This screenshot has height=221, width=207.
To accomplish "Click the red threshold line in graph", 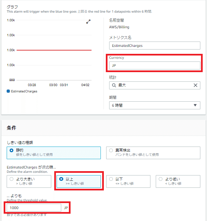I will pos(54,50).
